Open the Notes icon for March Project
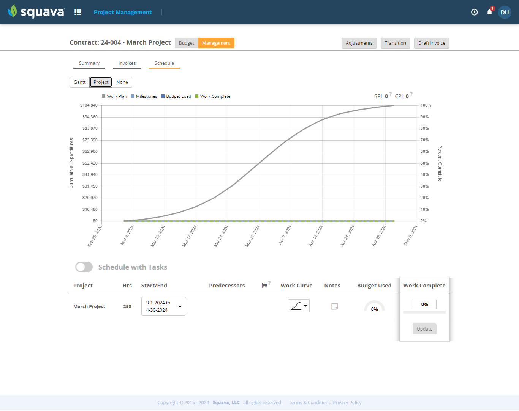The width and height of the screenshot is (519, 411). [x=334, y=306]
